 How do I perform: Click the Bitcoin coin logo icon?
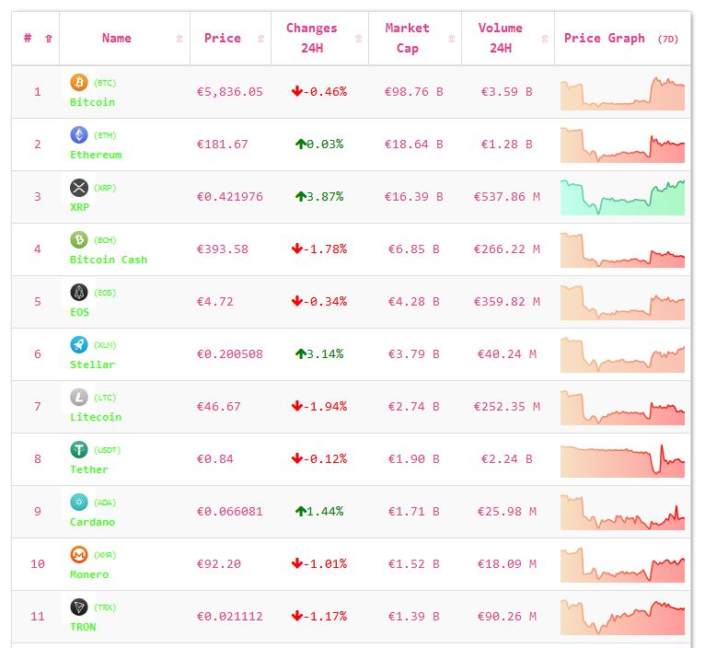[x=79, y=82]
